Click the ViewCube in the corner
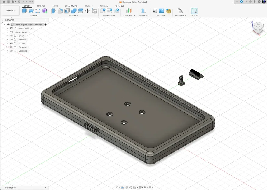 click(258, 28)
